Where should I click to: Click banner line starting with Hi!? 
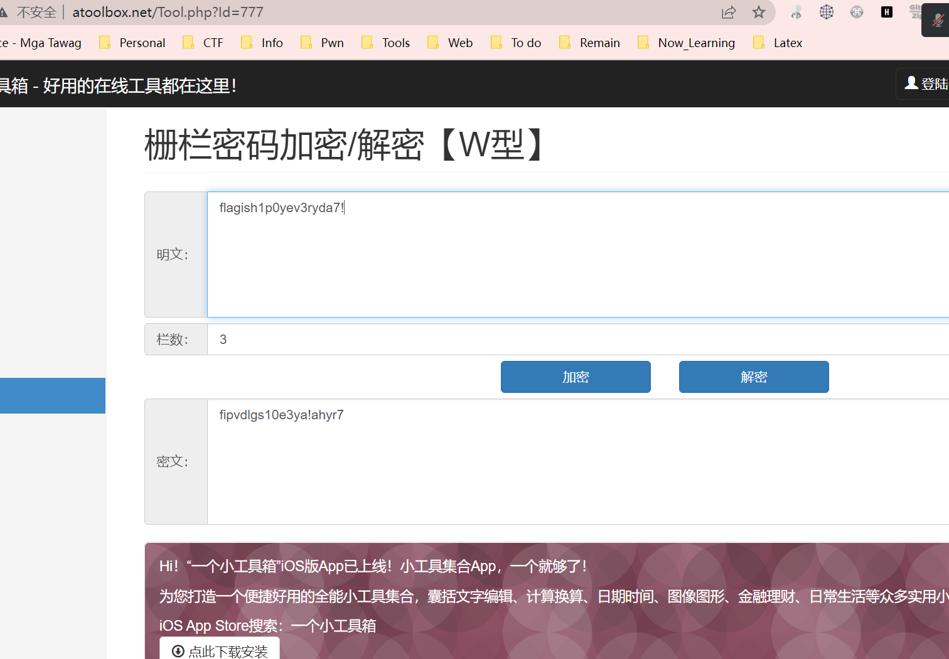point(373,566)
